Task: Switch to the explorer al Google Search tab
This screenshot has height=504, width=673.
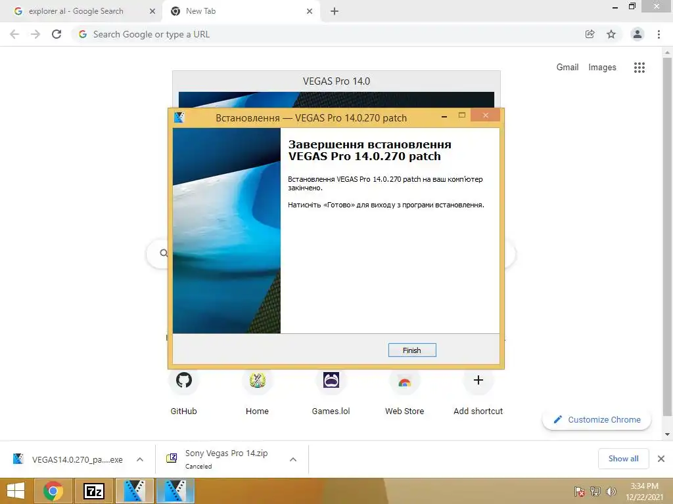Action: pyautogui.click(x=76, y=11)
